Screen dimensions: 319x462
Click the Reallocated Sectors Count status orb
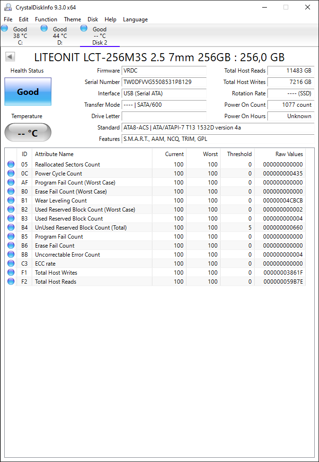click(x=11, y=165)
